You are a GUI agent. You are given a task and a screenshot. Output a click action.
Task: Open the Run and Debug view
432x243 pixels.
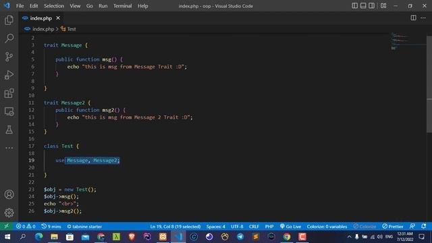click(9, 75)
